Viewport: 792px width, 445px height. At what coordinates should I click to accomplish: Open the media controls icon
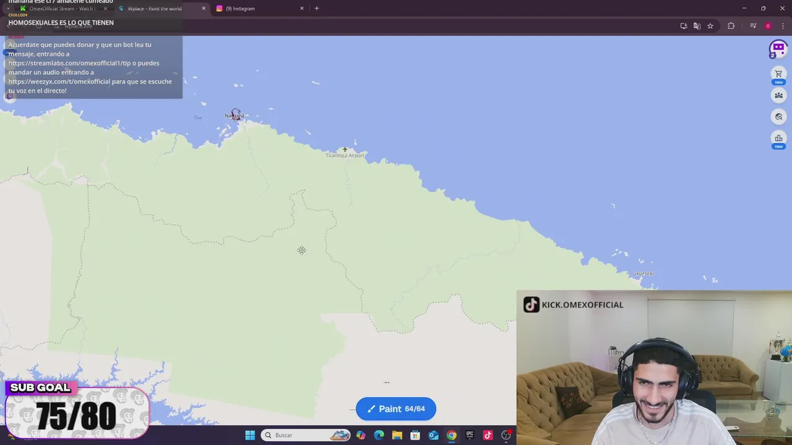pyautogui.click(x=753, y=26)
